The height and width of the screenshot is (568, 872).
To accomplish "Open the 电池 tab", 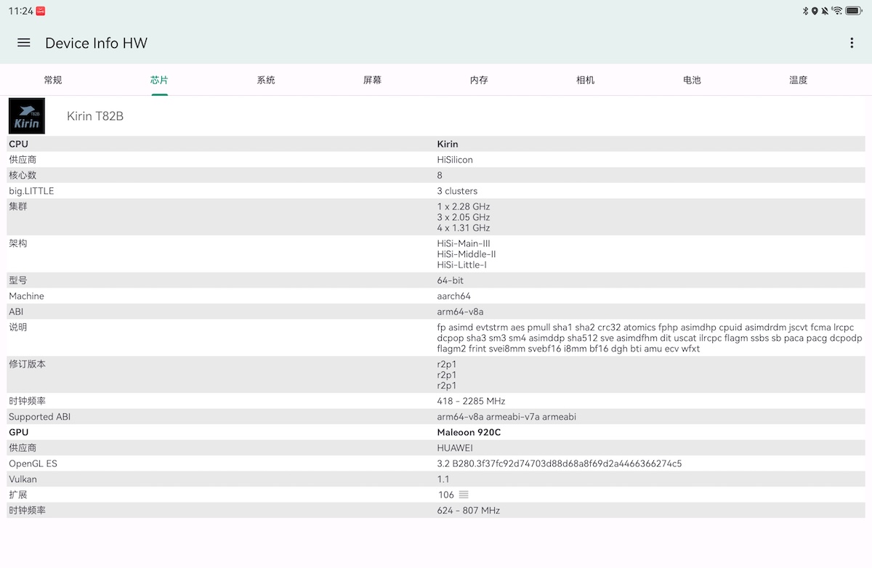I will pyautogui.click(x=692, y=80).
